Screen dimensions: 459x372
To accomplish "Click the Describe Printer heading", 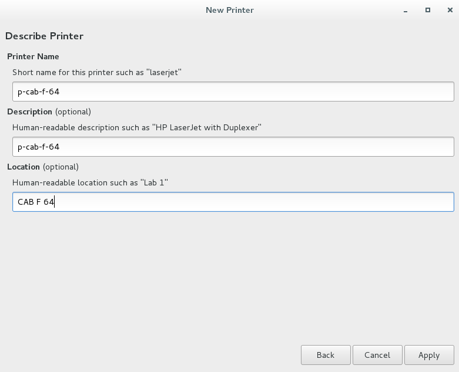I will pos(44,36).
